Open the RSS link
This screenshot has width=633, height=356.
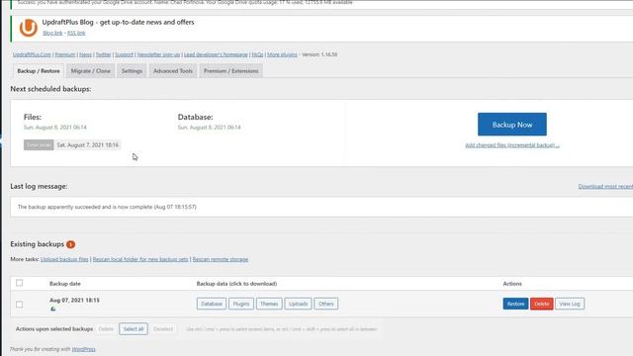tap(76, 33)
